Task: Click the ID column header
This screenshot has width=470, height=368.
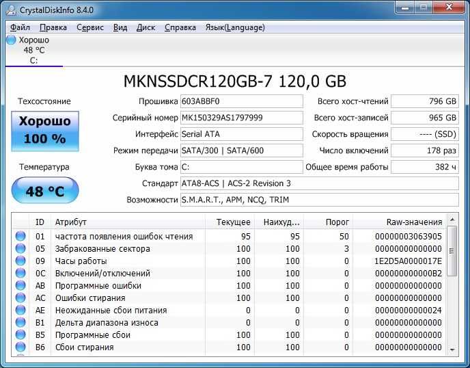Action: (40, 222)
